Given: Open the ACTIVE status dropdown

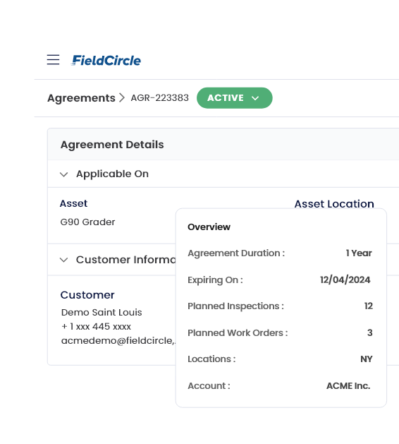Looking at the screenshot, I should pyautogui.click(x=235, y=98).
